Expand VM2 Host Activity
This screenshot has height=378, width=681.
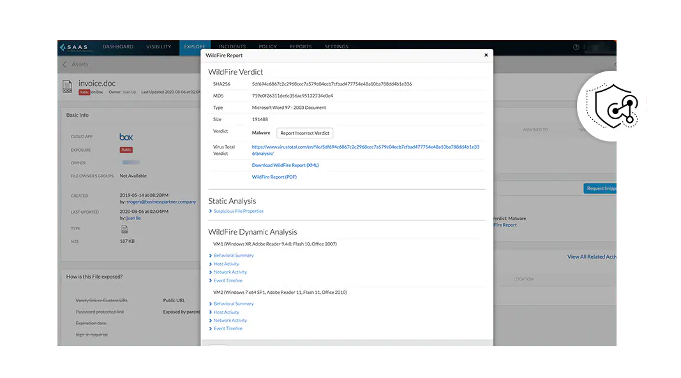[x=226, y=312]
